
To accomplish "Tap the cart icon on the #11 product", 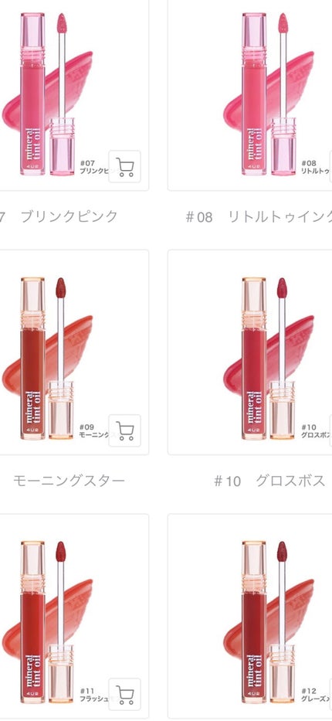I will [x=124, y=694].
